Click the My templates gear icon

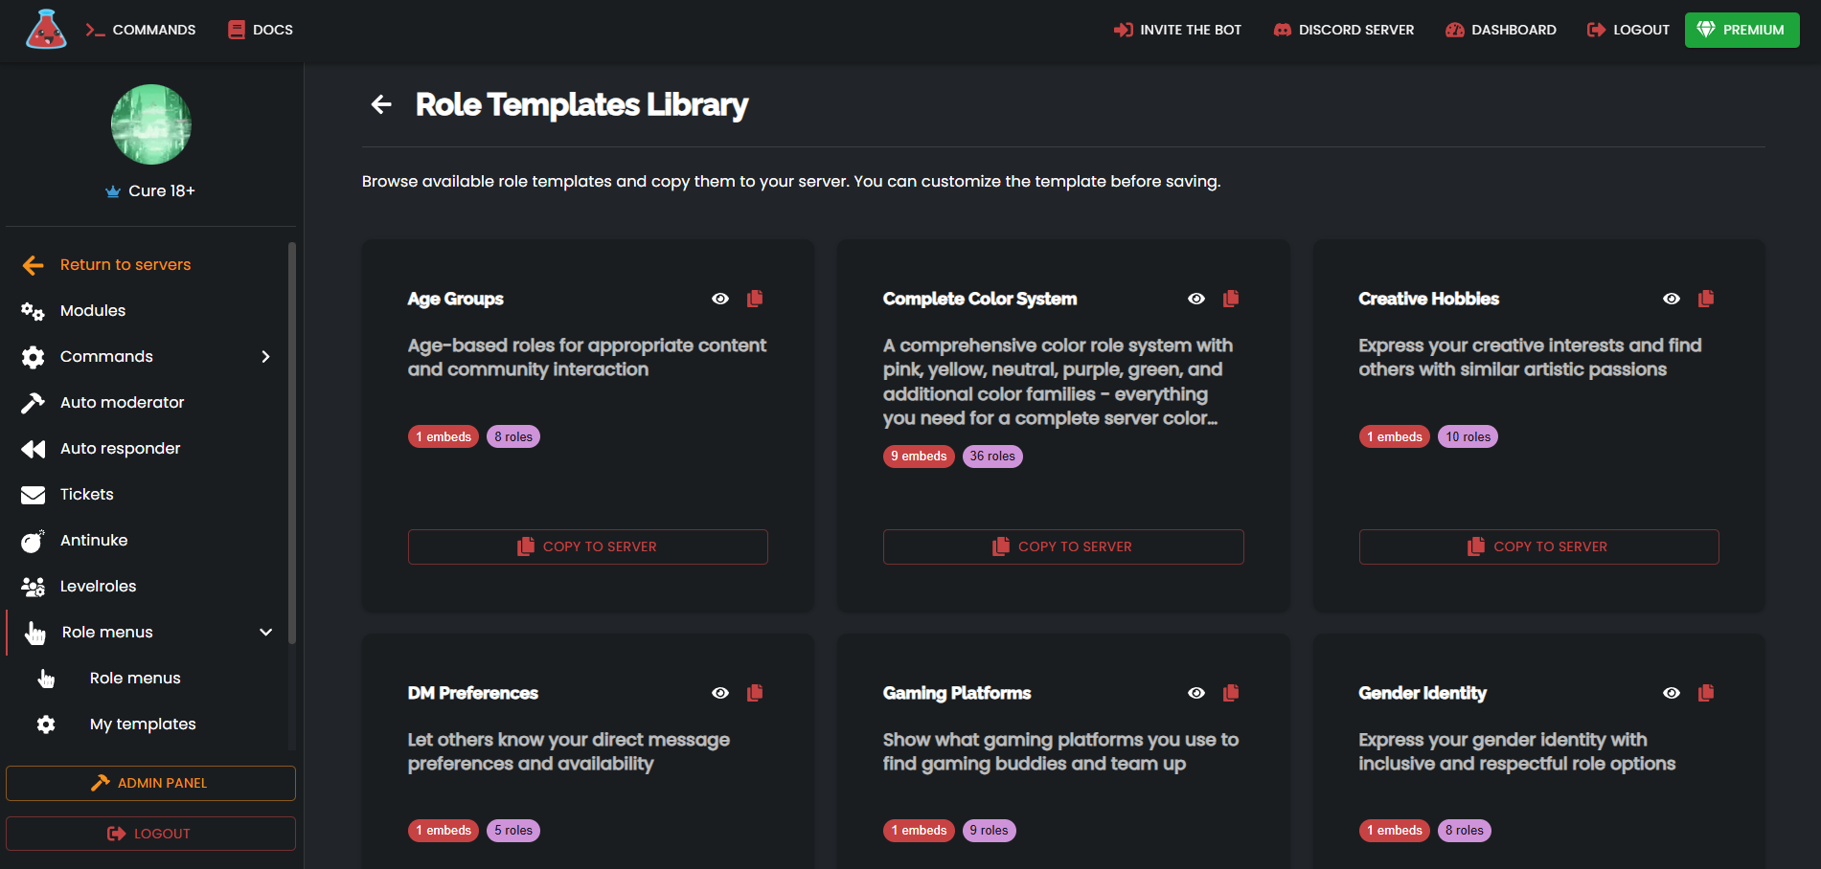45,724
